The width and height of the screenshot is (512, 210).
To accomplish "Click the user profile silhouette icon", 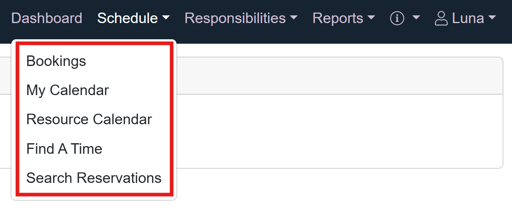I will 441,18.
